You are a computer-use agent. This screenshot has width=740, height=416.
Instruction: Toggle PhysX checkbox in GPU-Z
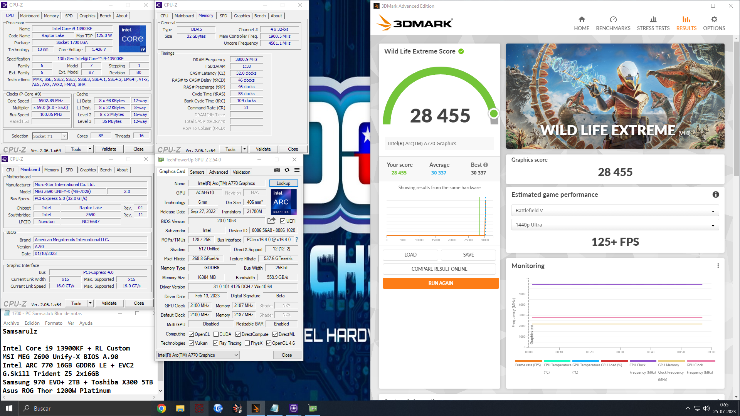pyautogui.click(x=247, y=343)
